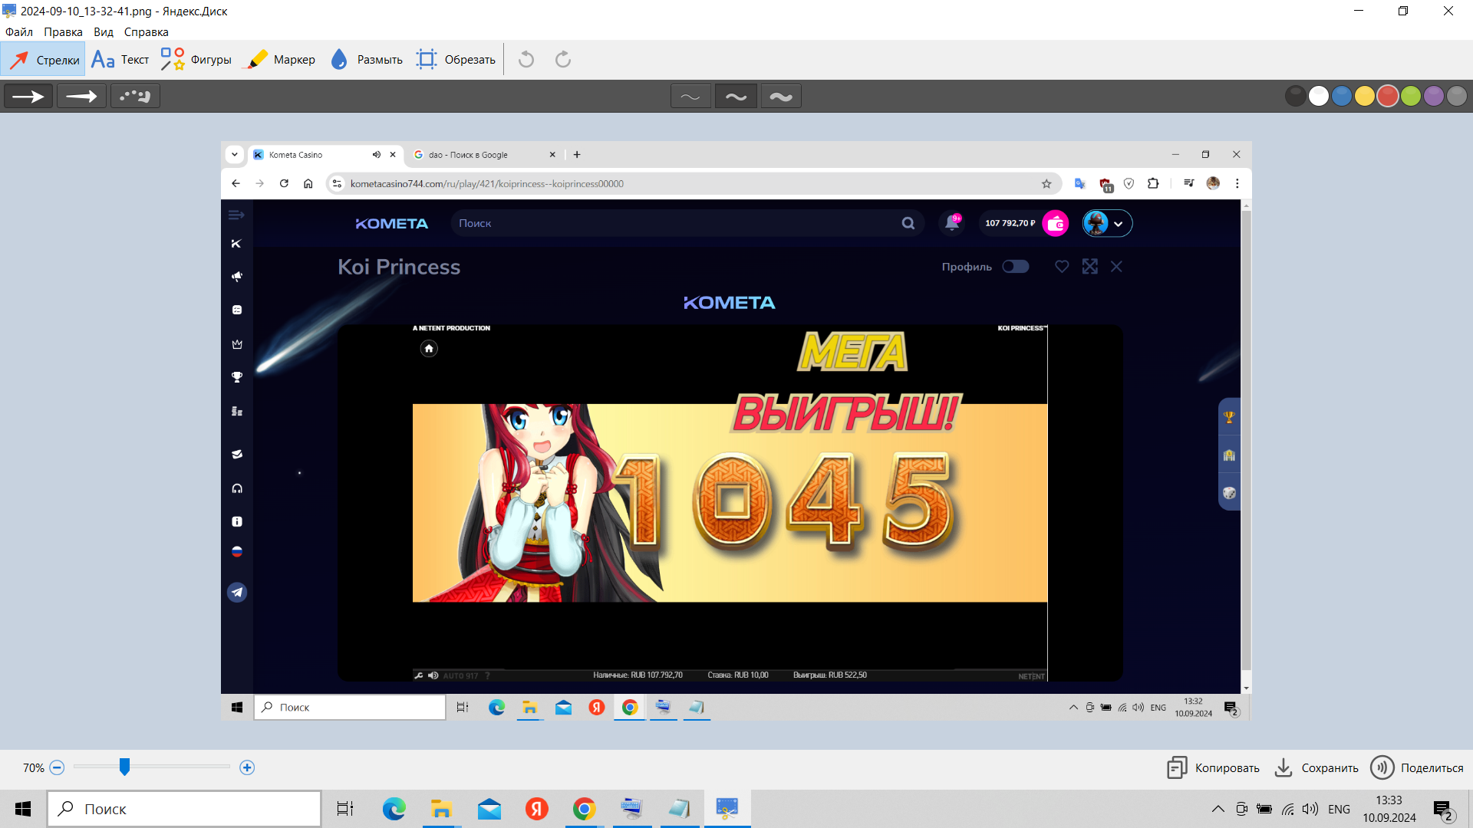Viewport: 1473px width, 828px height.
Task: Choose the curved dotted arrow style
Action: tap(135, 97)
